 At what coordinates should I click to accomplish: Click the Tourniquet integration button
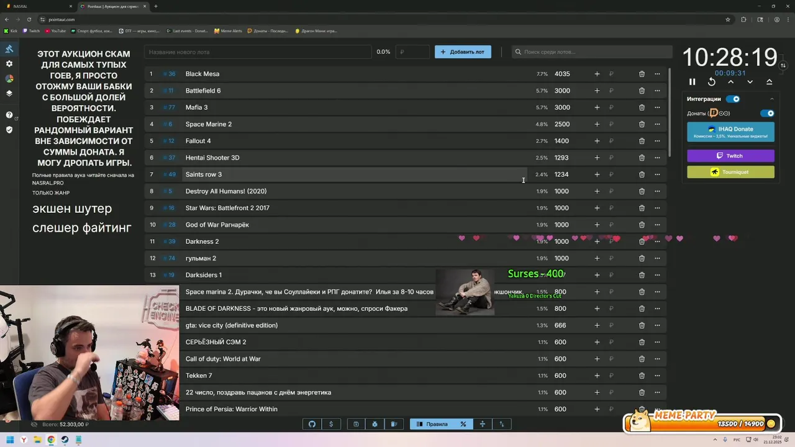[730, 172]
